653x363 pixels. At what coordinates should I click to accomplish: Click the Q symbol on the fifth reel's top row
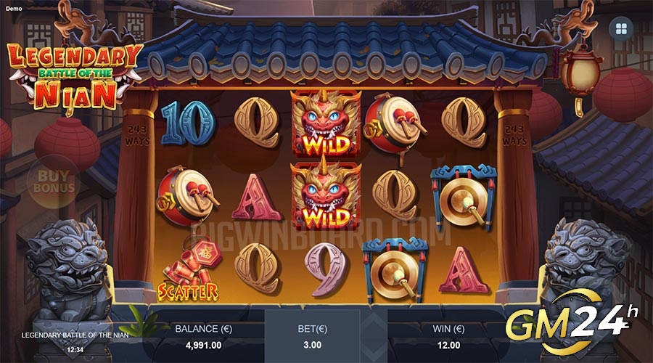tap(464, 123)
